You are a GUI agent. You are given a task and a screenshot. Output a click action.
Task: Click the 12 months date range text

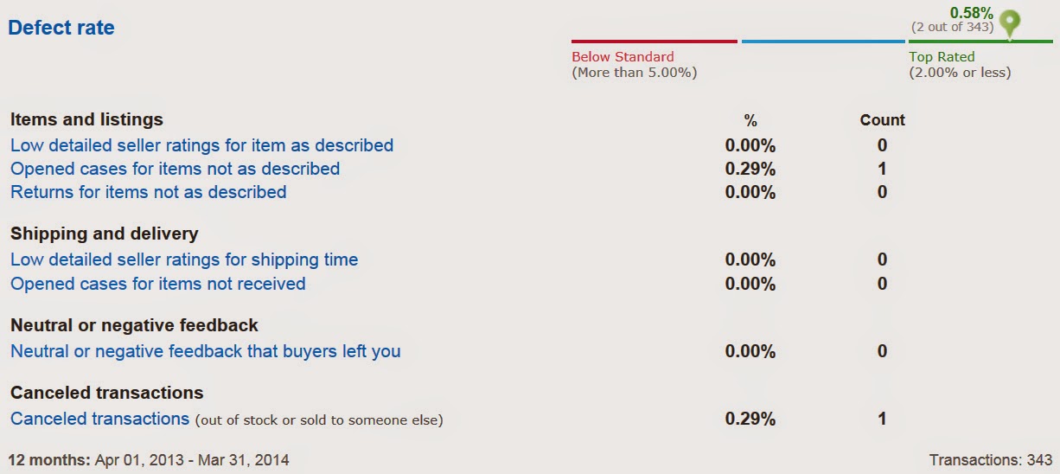coord(149,460)
